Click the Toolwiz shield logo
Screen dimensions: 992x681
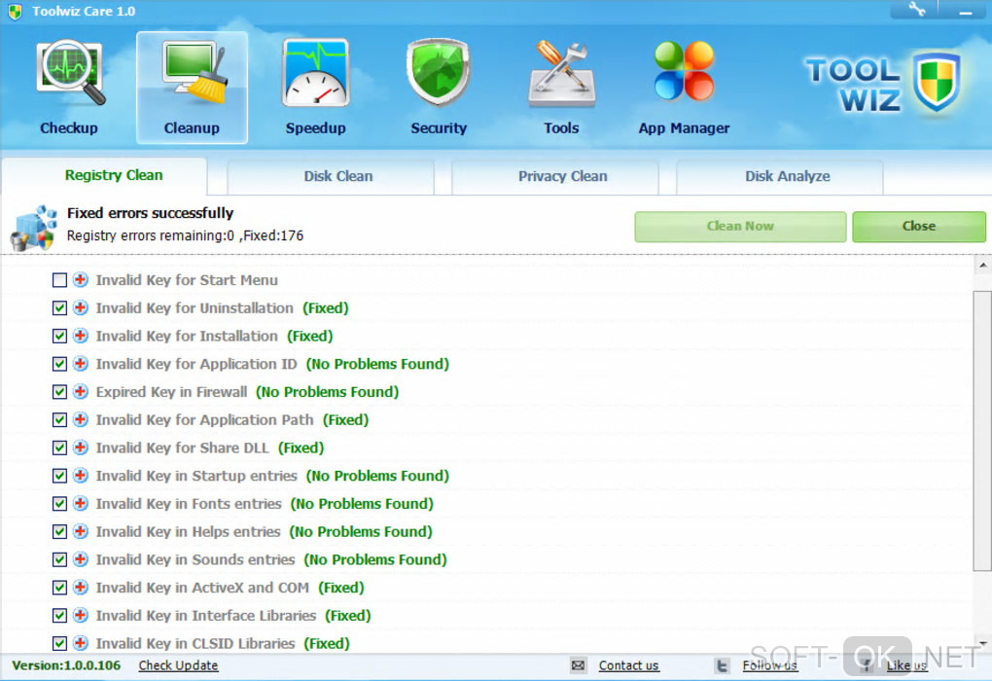coord(938,83)
